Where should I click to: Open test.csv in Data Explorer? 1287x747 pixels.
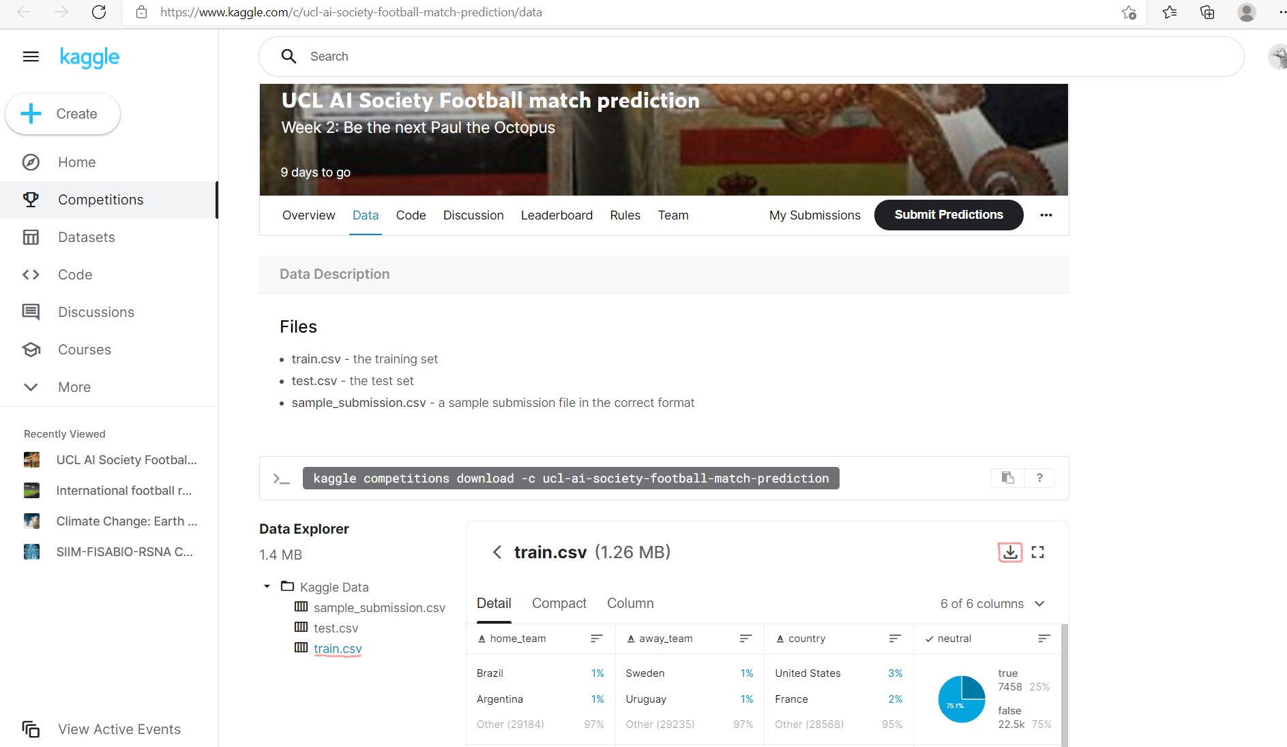336,628
